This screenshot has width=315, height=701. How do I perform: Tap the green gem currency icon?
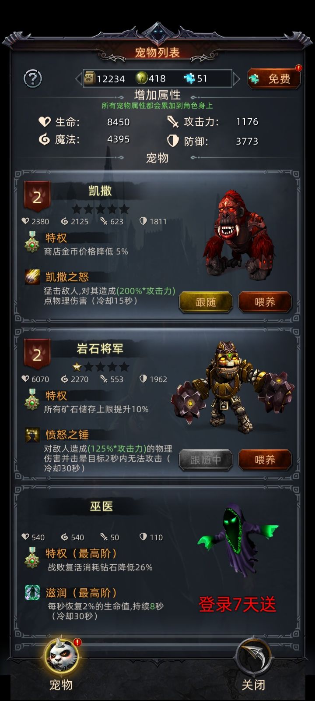pos(141,78)
